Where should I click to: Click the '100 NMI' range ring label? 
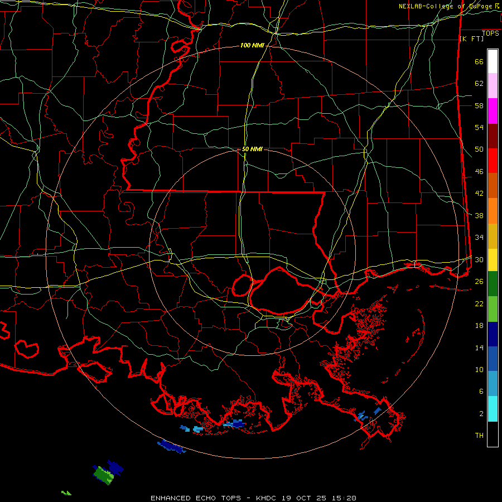(252, 46)
